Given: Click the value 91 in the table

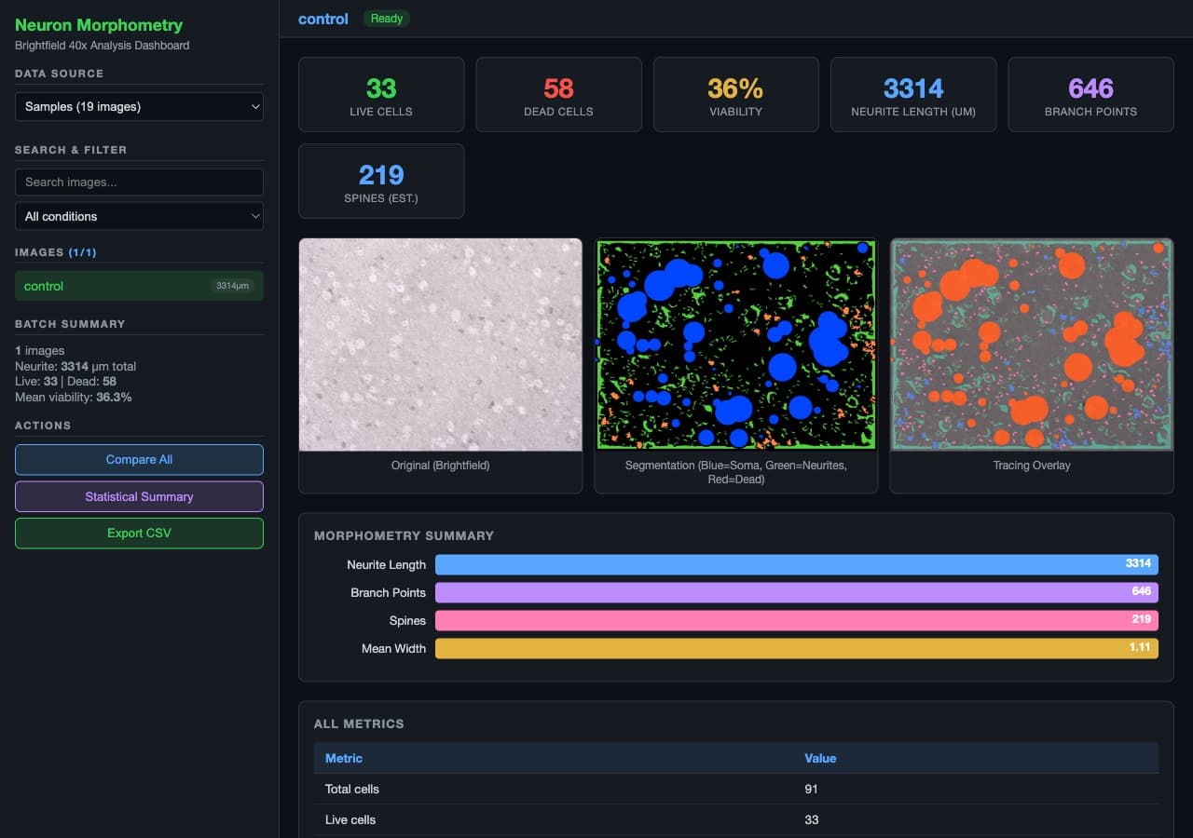Looking at the screenshot, I should (811, 789).
